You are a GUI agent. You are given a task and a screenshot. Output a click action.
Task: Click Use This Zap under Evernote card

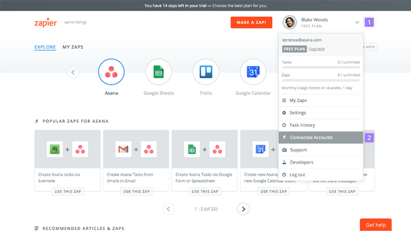[x=67, y=191]
